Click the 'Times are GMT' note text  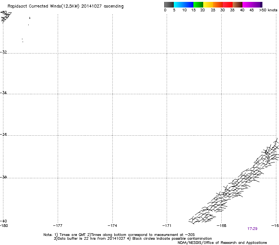coord(73,235)
